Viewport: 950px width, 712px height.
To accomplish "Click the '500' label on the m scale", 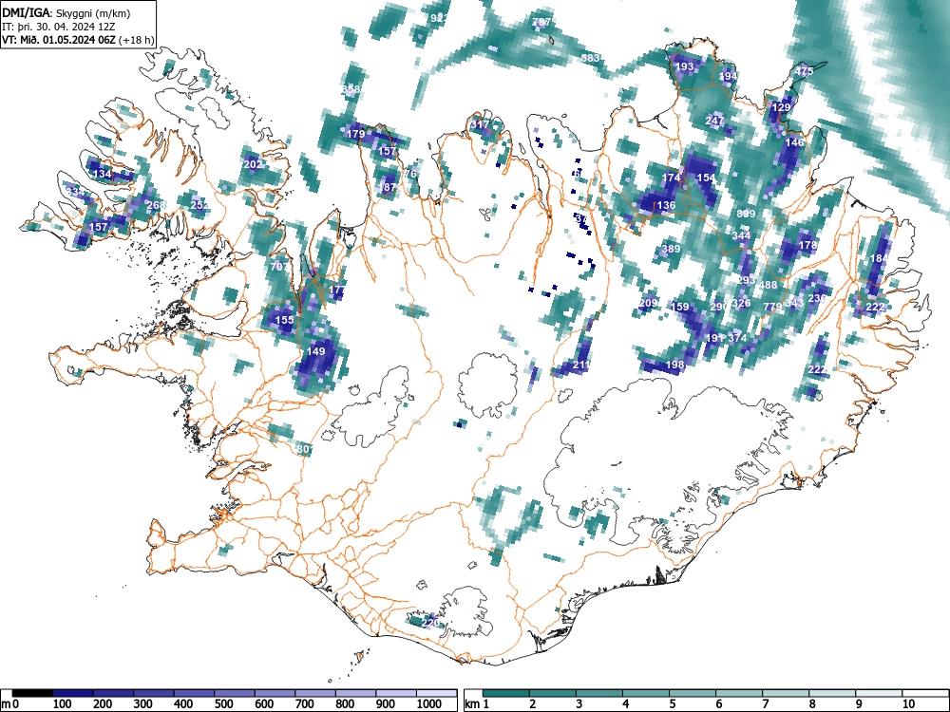I will tap(223, 704).
